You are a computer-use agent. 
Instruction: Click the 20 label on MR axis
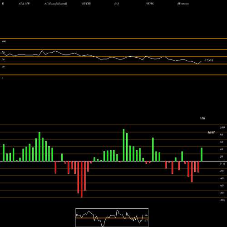pos(222,157)
